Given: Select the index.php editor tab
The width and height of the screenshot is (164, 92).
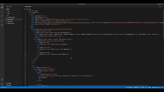Looking at the screenshot, I should [28, 7].
